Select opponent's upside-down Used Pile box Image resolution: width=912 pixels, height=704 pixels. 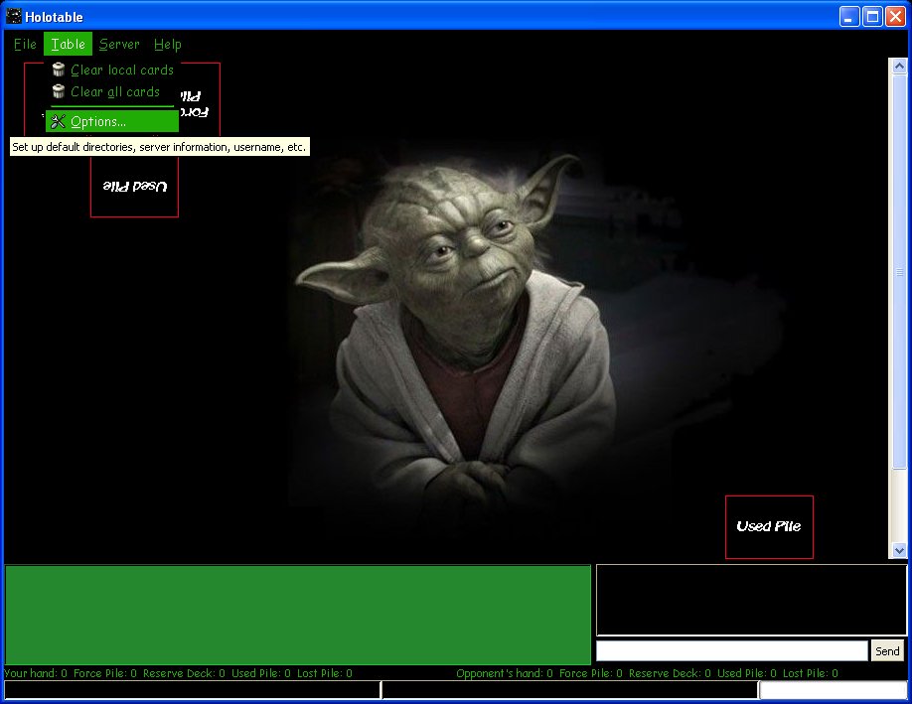tap(134, 186)
